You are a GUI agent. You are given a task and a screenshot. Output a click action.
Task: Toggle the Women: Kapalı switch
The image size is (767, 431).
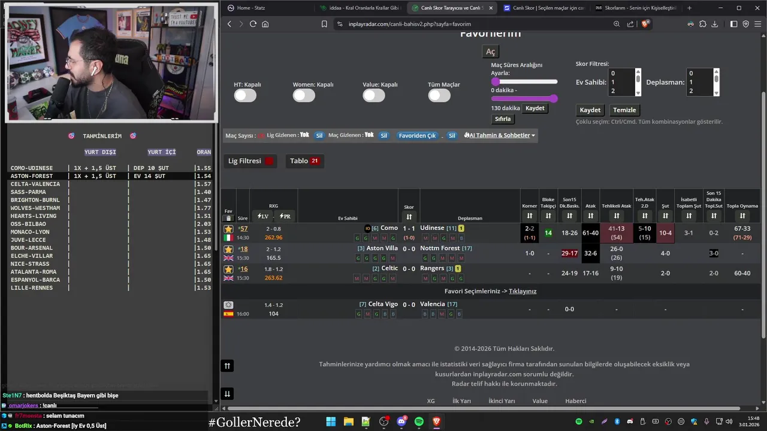(x=304, y=95)
